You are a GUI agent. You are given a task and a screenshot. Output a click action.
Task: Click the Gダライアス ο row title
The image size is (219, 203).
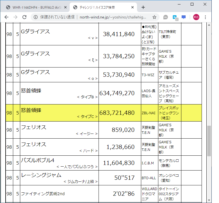click(x=35, y=72)
